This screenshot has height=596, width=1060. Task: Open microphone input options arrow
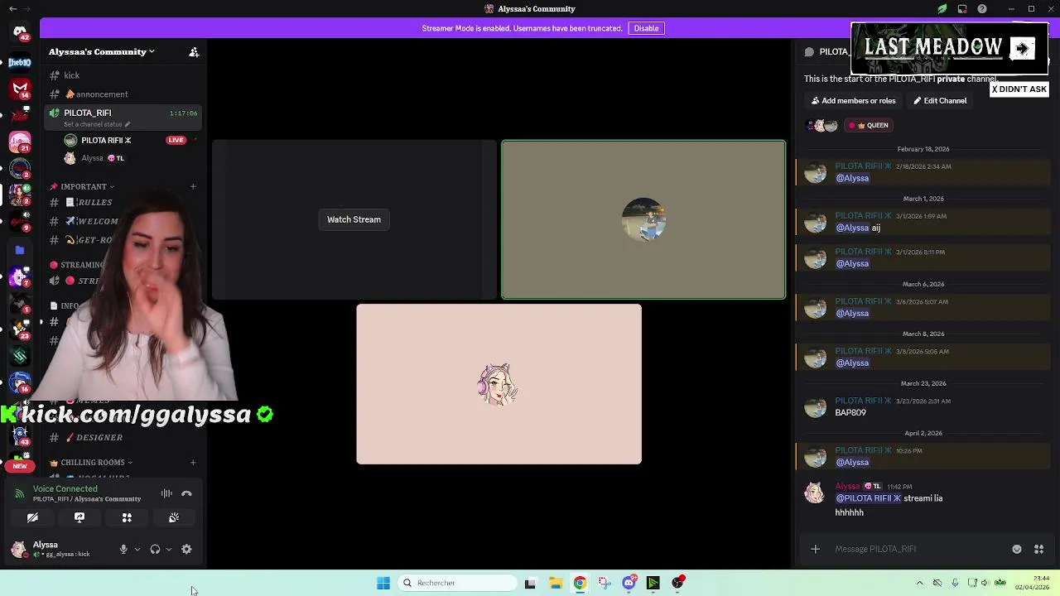pyautogui.click(x=137, y=549)
